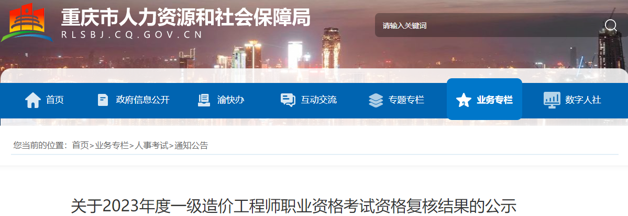Screen dimensions: 628x216
Task: Click the 渝快办 service icon
Action: coord(204,100)
